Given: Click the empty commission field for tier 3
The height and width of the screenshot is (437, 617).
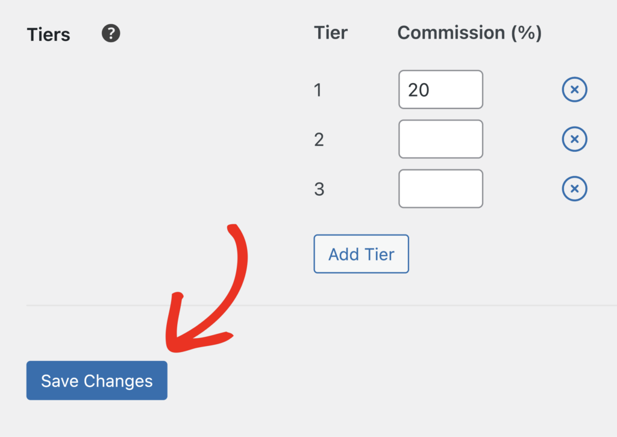Looking at the screenshot, I should [x=440, y=188].
